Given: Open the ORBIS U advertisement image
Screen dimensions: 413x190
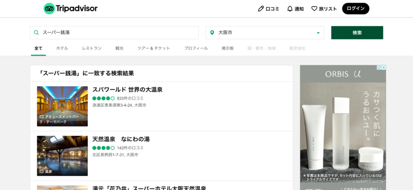Looking at the screenshot, I should 343,128.
